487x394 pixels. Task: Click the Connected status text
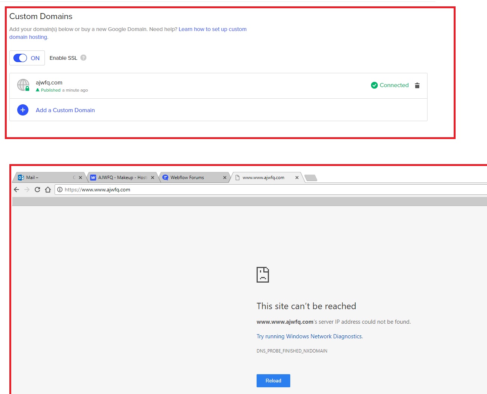click(x=394, y=85)
